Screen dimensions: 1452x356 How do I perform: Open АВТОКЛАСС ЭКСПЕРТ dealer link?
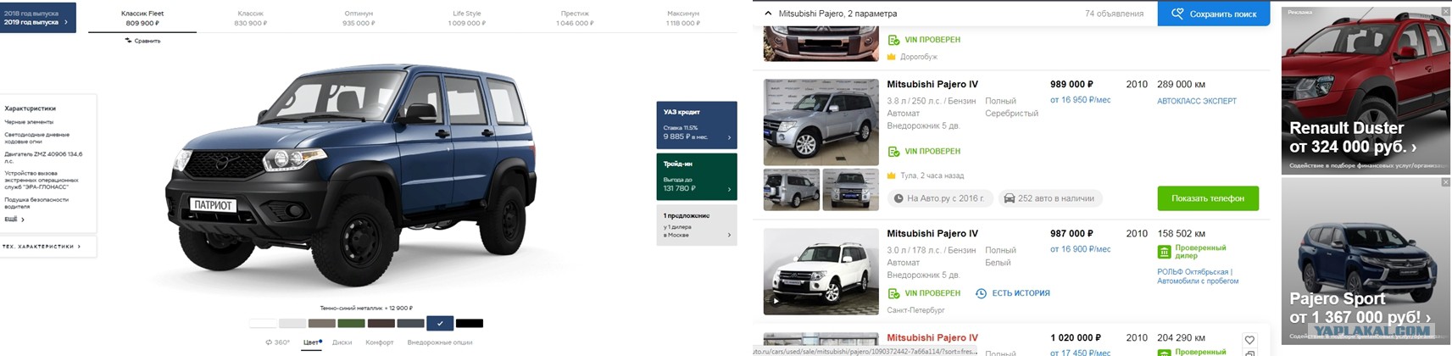1197,101
